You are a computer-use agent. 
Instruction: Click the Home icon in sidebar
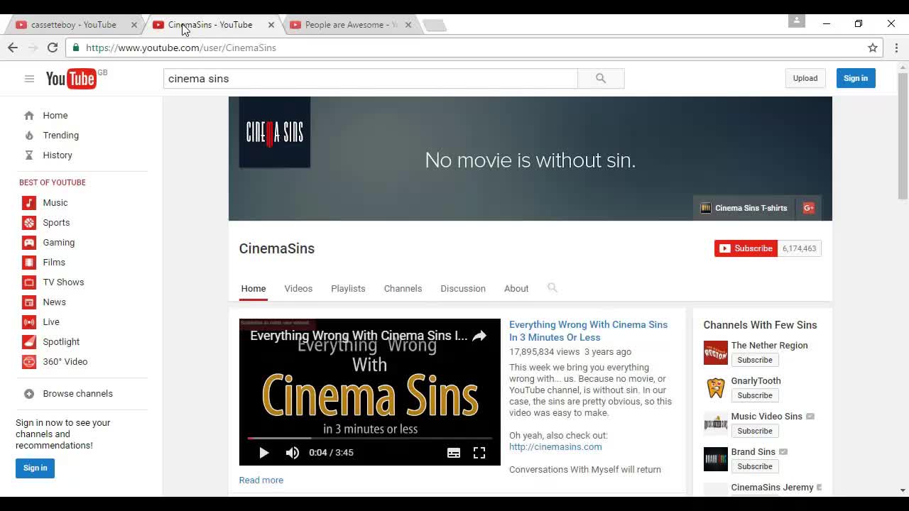pos(29,116)
